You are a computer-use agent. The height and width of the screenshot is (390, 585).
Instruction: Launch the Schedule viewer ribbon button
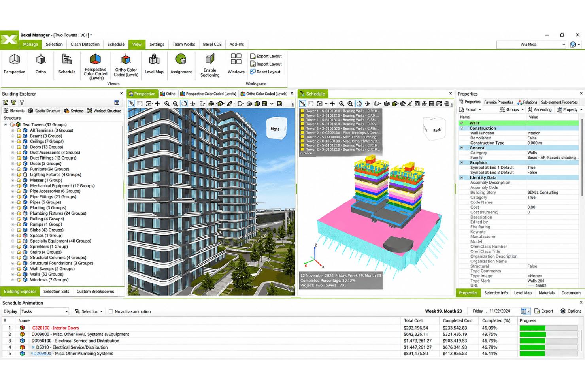coord(67,64)
